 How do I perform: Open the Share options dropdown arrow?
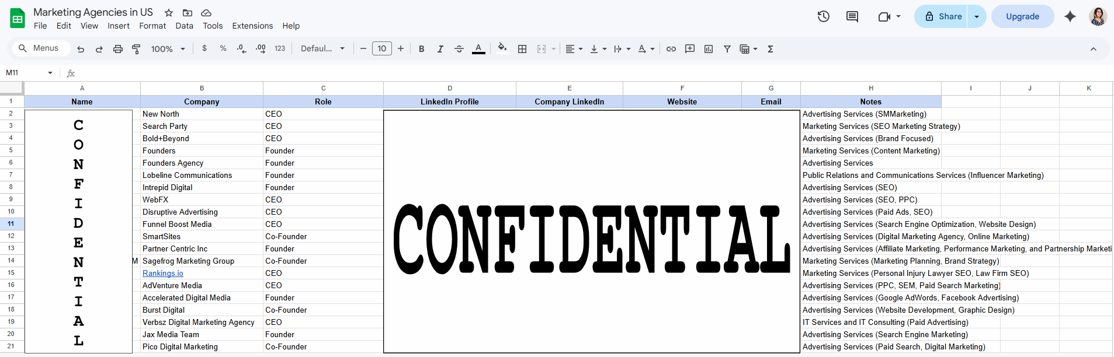977,16
